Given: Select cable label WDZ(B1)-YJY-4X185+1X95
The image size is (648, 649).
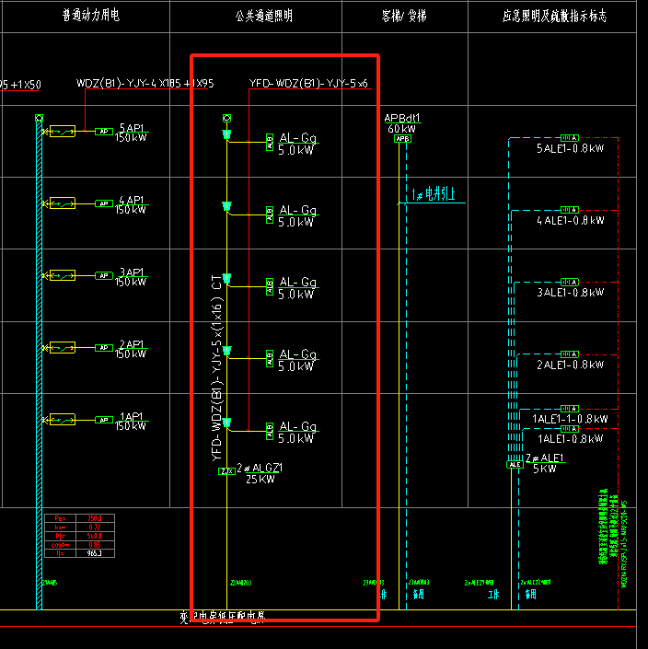Looking at the screenshot, I should pos(145,83).
